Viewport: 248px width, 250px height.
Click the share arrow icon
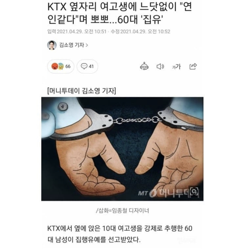[x=193, y=66]
